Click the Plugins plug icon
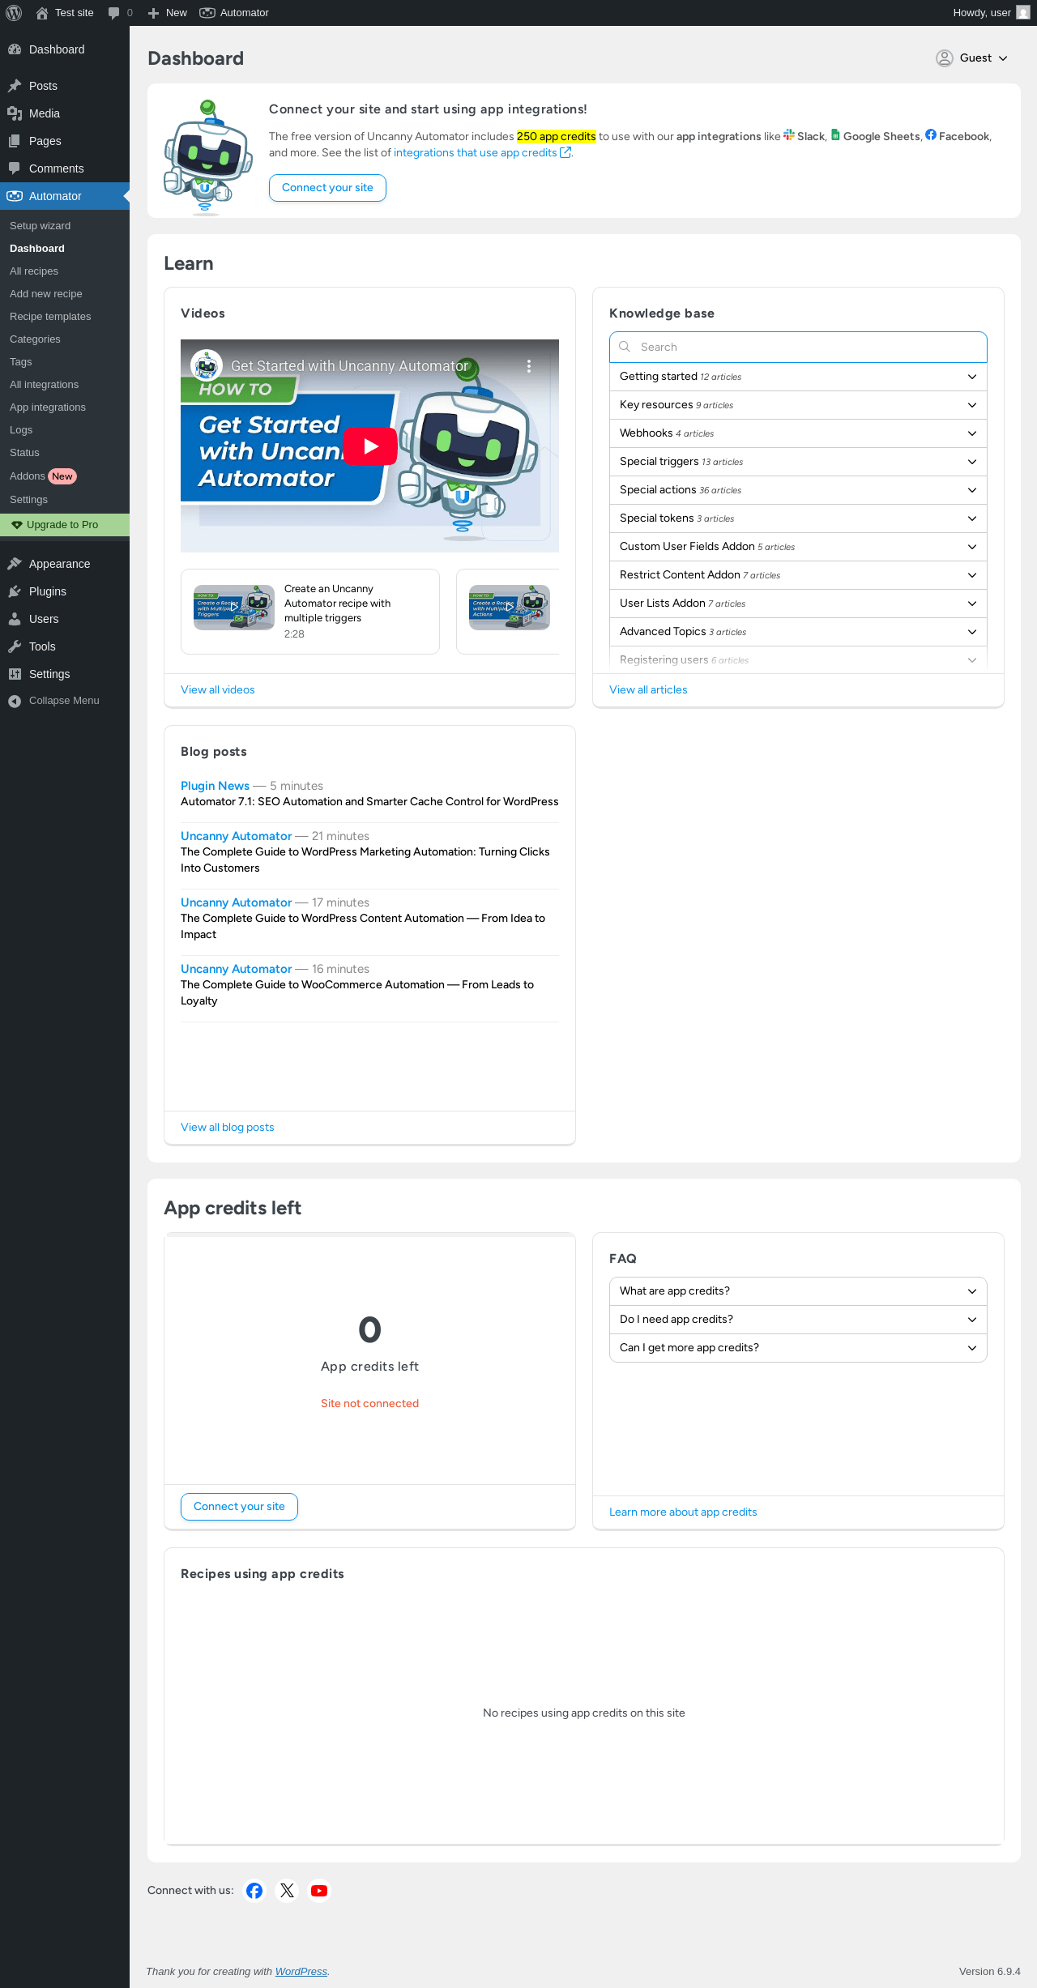The height and width of the screenshot is (1988, 1037). (x=15, y=591)
